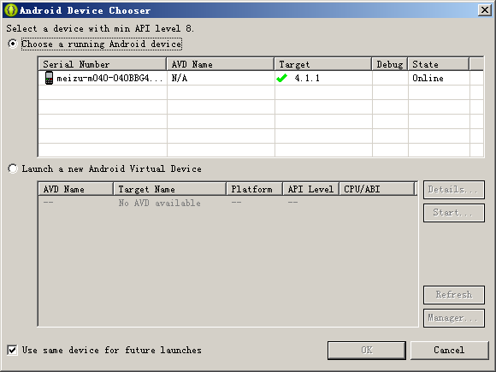
Task: Click the CPU/ABI column header
Action: [x=376, y=189]
